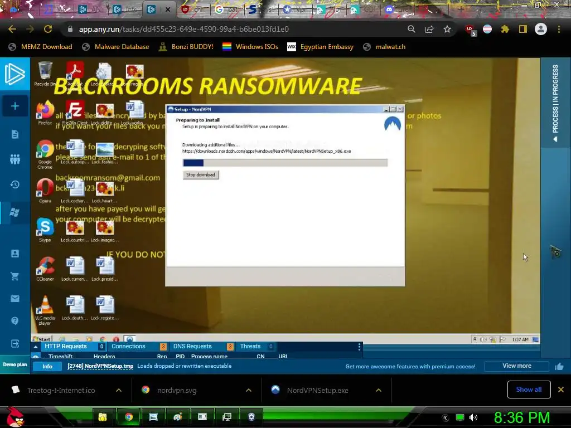Click the FileZilla Client desktop icon

click(75, 113)
